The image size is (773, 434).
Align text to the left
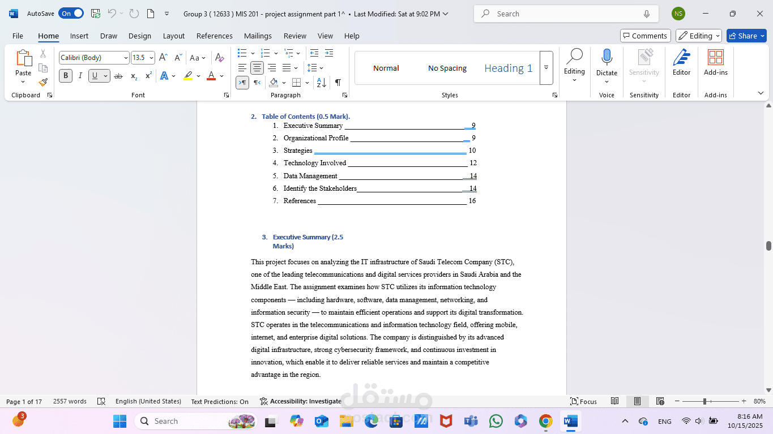242,68
